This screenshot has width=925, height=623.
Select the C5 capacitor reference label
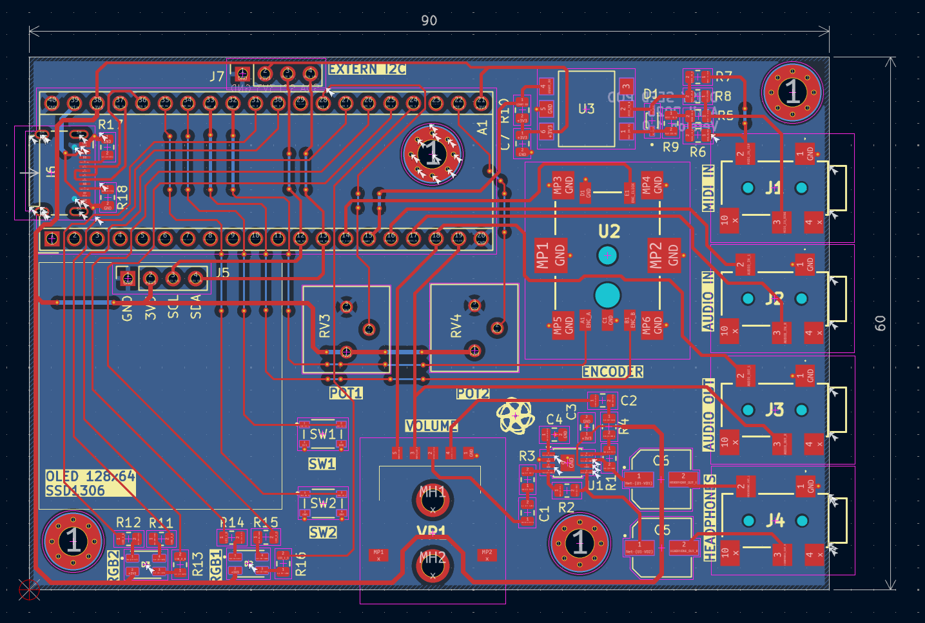tap(662, 530)
